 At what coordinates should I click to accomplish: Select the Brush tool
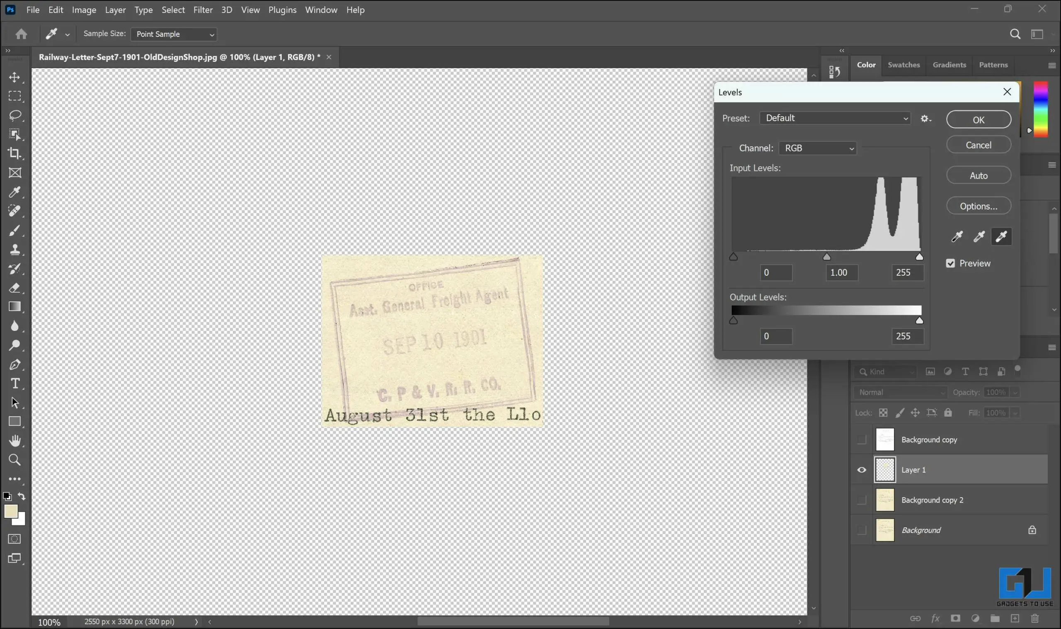[15, 231]
